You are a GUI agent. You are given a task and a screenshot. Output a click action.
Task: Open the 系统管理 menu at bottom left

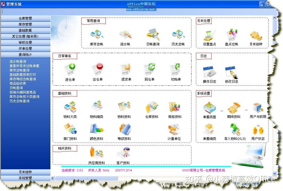click(x=25, y=178)
